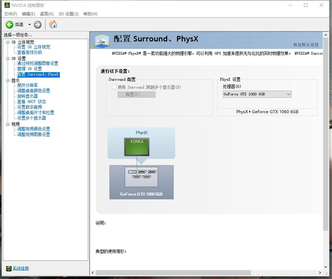Click the GeForce GTX 1060 6GB card diagram

[142, 182]
